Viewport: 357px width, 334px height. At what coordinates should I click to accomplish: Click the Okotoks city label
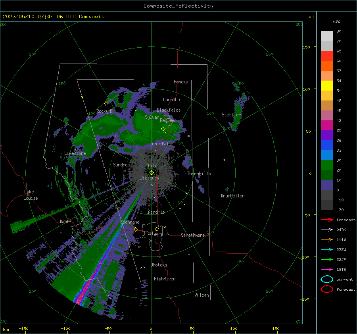159,265
